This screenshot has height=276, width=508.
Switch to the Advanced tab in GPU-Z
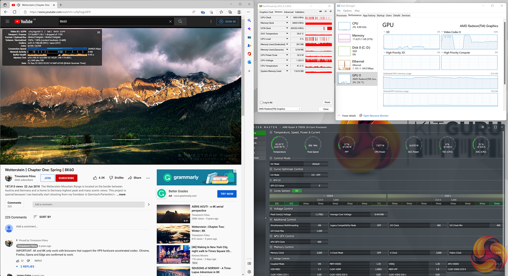click(288, 12)
